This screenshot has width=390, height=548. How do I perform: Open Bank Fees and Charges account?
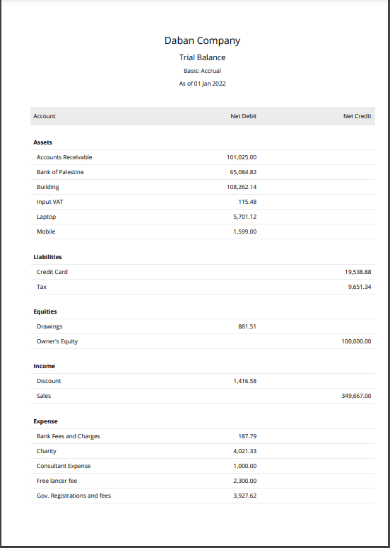(x=68, y=436)
